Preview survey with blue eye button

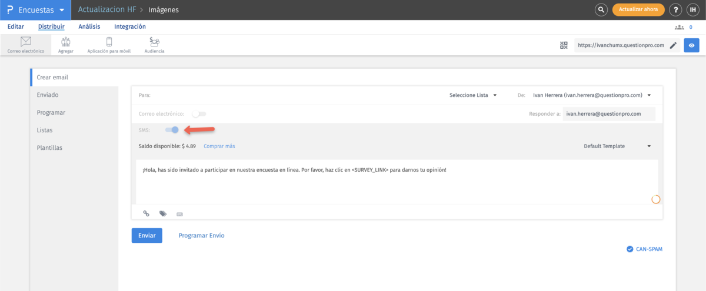[x=691, y=45]
